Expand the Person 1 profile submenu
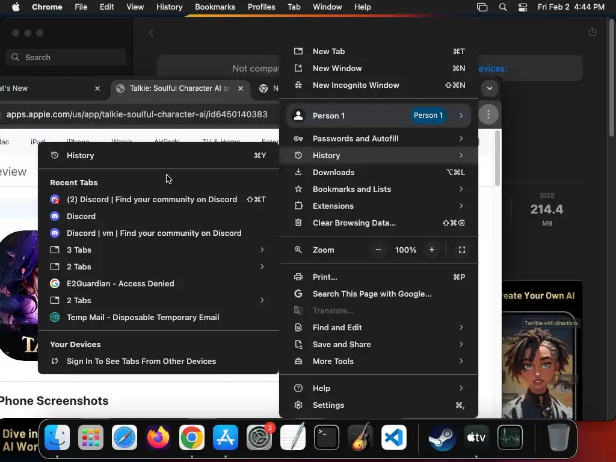Screen dimensions: 616x462 tap(379, 115)
